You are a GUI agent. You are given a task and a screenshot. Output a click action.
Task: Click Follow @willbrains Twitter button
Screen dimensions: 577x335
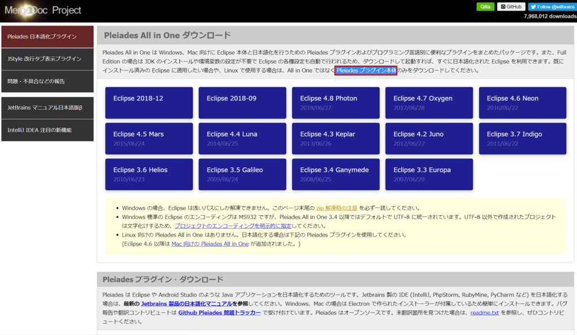tap(552, 7)
